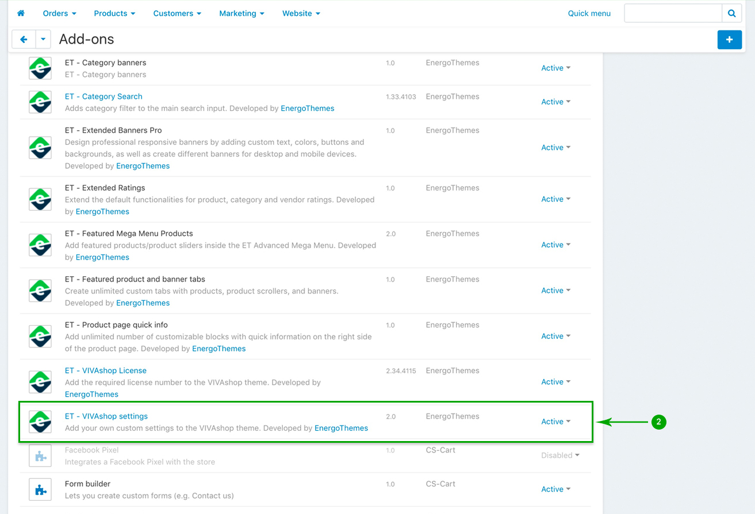Viewport: 755px width, 514px height.
Task: Click the ET - Featured Mega Menu Products title
Action: pyautogui.click(x=129, y=234)
